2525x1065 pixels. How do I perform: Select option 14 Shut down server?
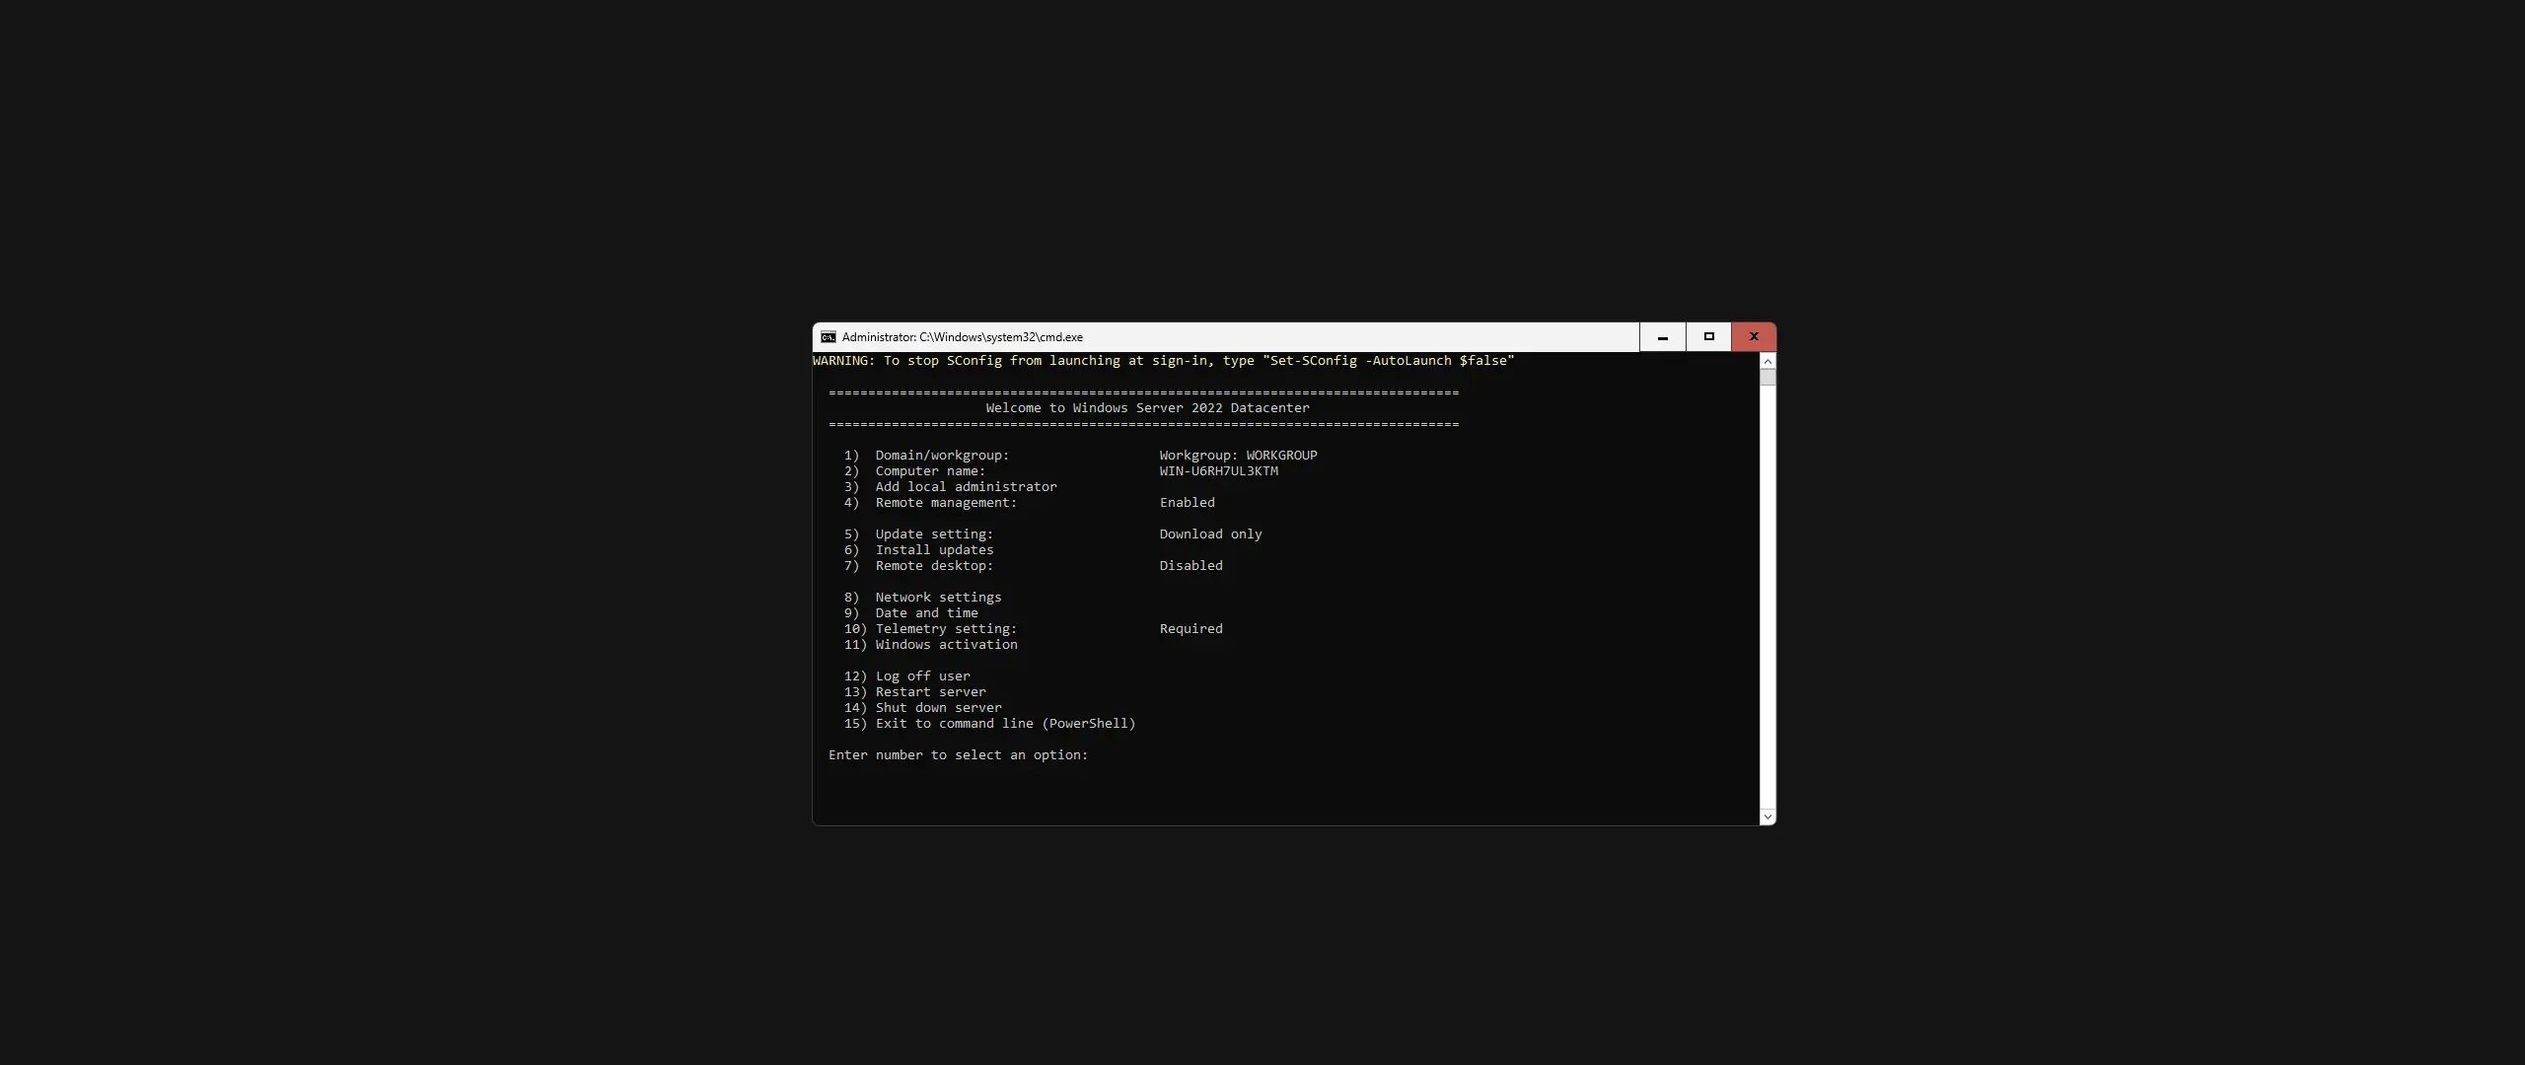click(x=921, y=707)
